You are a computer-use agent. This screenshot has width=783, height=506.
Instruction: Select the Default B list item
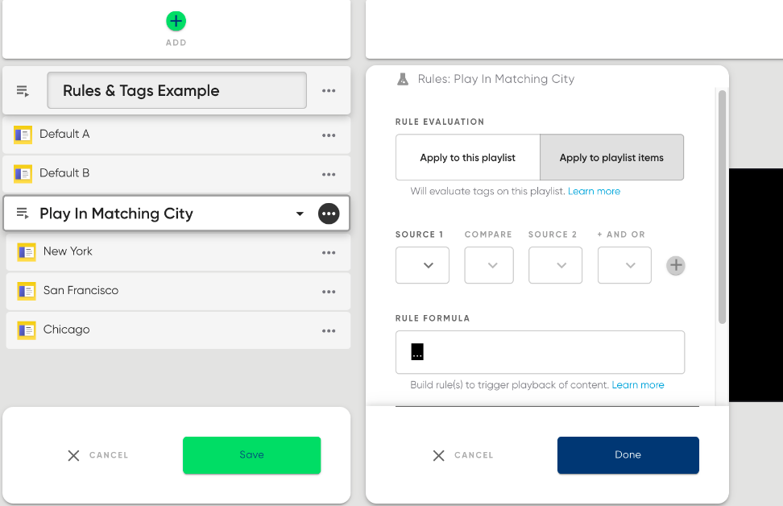[176, 174]
